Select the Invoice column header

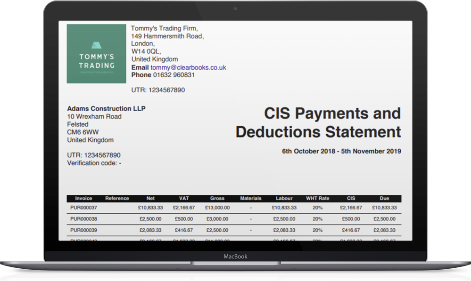[x=83, y=198]
